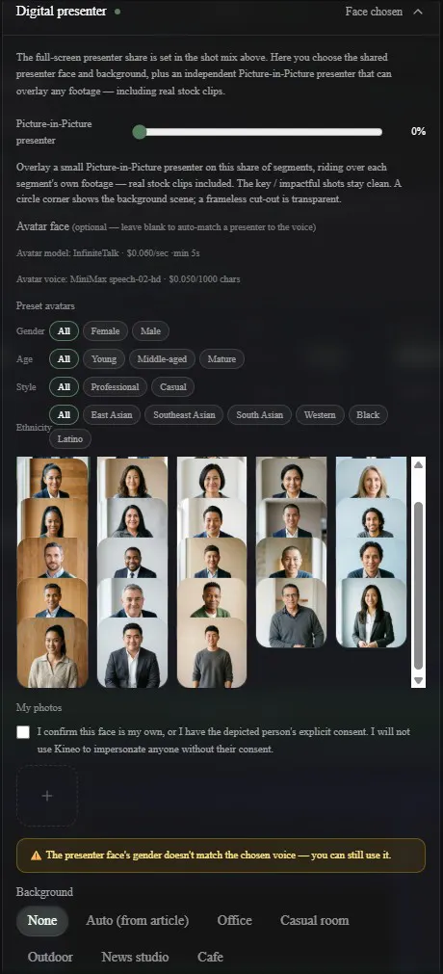Screen dimensions: 443x974
Task: Select the young man in gray sweater avatar
Action: point(212,652)
